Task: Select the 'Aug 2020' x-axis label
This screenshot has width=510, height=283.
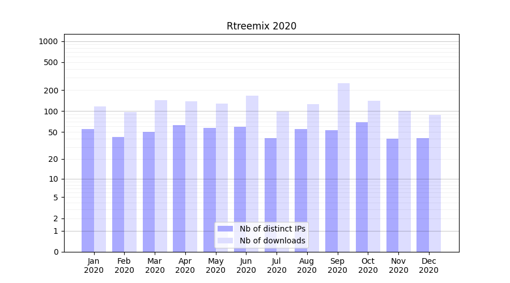Action: (307, 265)
